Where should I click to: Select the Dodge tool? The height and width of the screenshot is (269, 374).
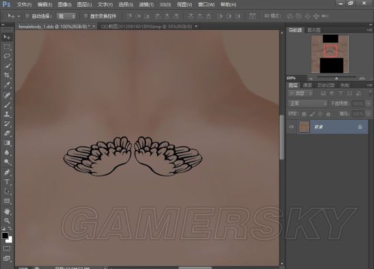coord(7,162)
